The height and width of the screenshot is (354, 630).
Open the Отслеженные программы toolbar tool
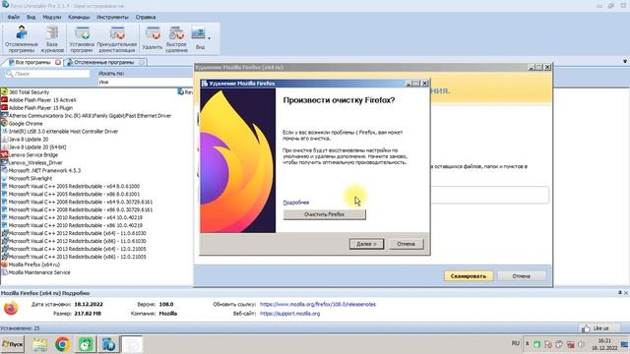22,39
